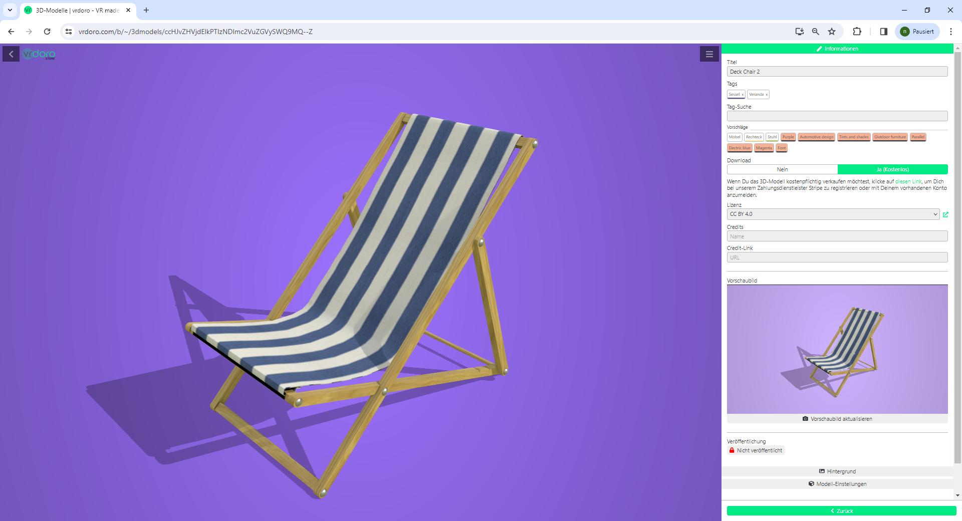Viewport: 962px width, 521px height.
Task: Open the Lizenz dropdown showing CC BY 4.0
Action: 833,214
